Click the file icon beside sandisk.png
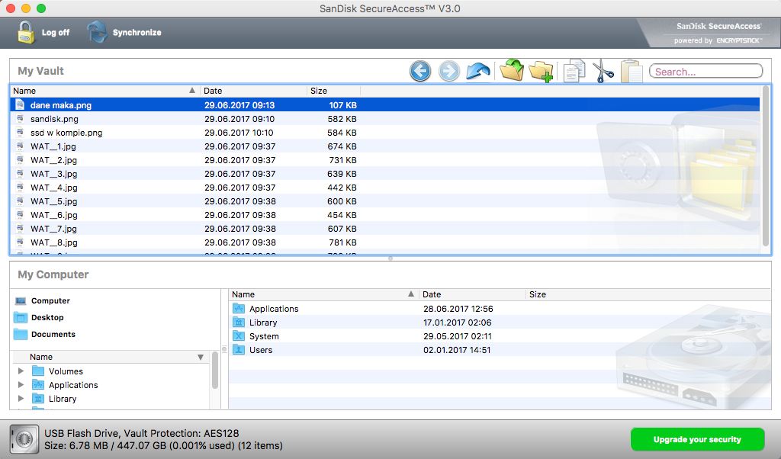 pos(20,118)
